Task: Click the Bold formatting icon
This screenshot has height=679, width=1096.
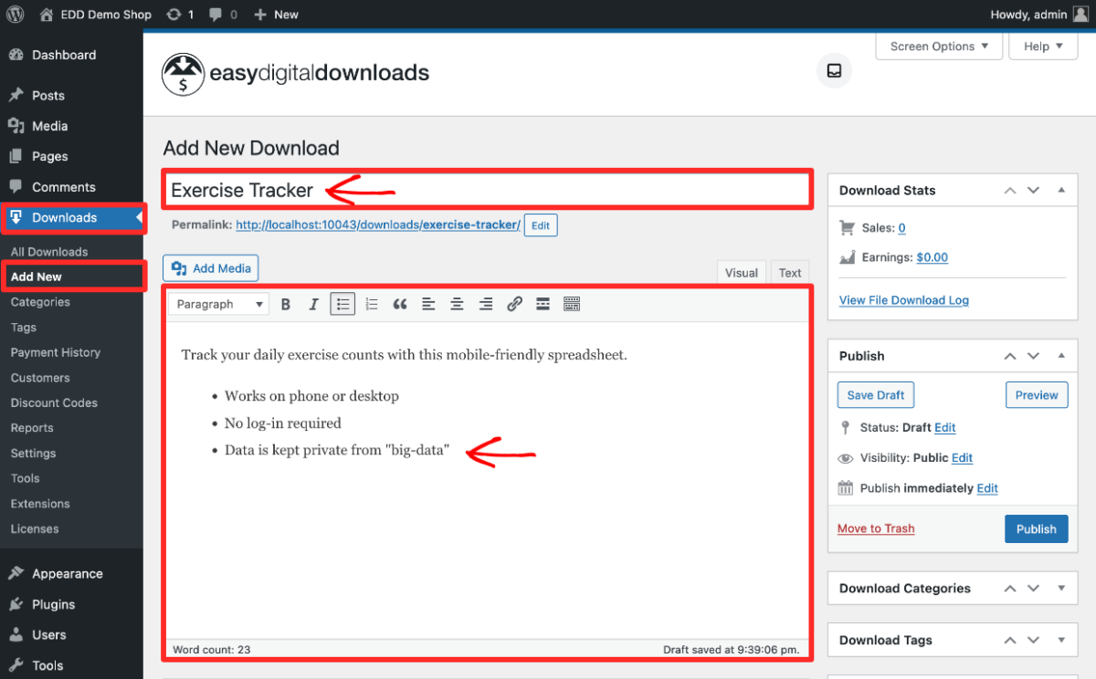Action: (286, 304)
